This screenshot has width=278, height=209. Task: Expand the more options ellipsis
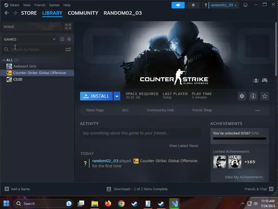pyautogui.click(x=257, y=110)
